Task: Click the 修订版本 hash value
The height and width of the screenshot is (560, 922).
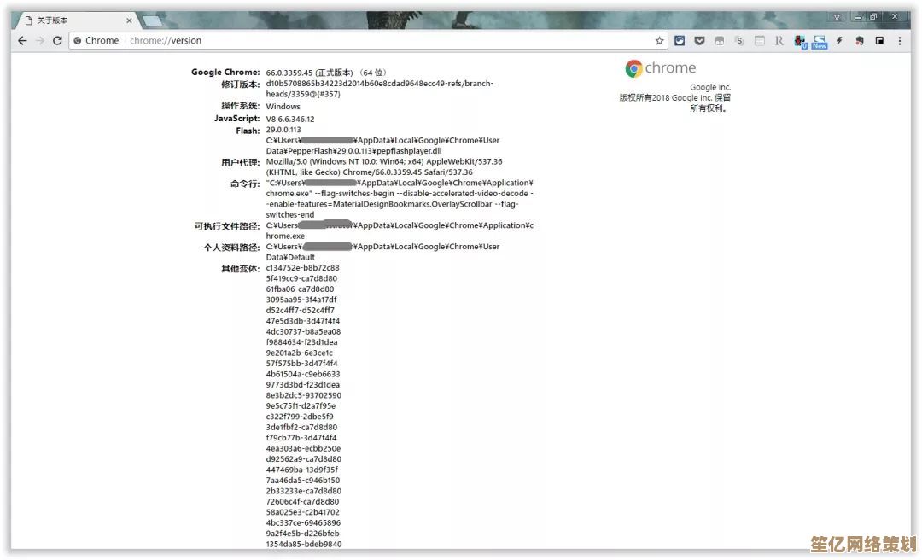Action: (x=380, y=89)
